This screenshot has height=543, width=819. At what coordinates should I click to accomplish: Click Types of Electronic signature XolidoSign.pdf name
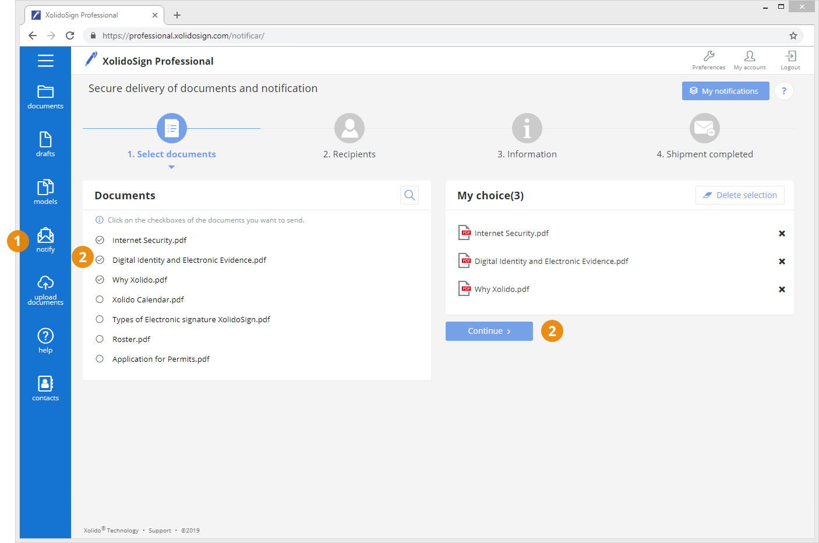[191, 319]
